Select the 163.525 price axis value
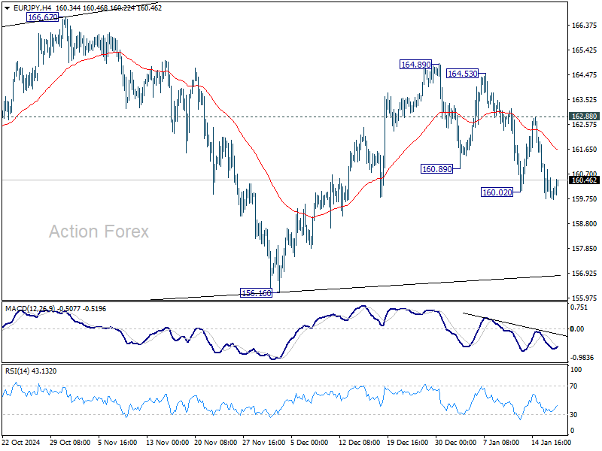This screenshot has height=451, width=602. [585, 100]
